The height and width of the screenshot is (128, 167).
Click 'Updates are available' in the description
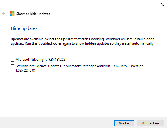click(27, 39)
